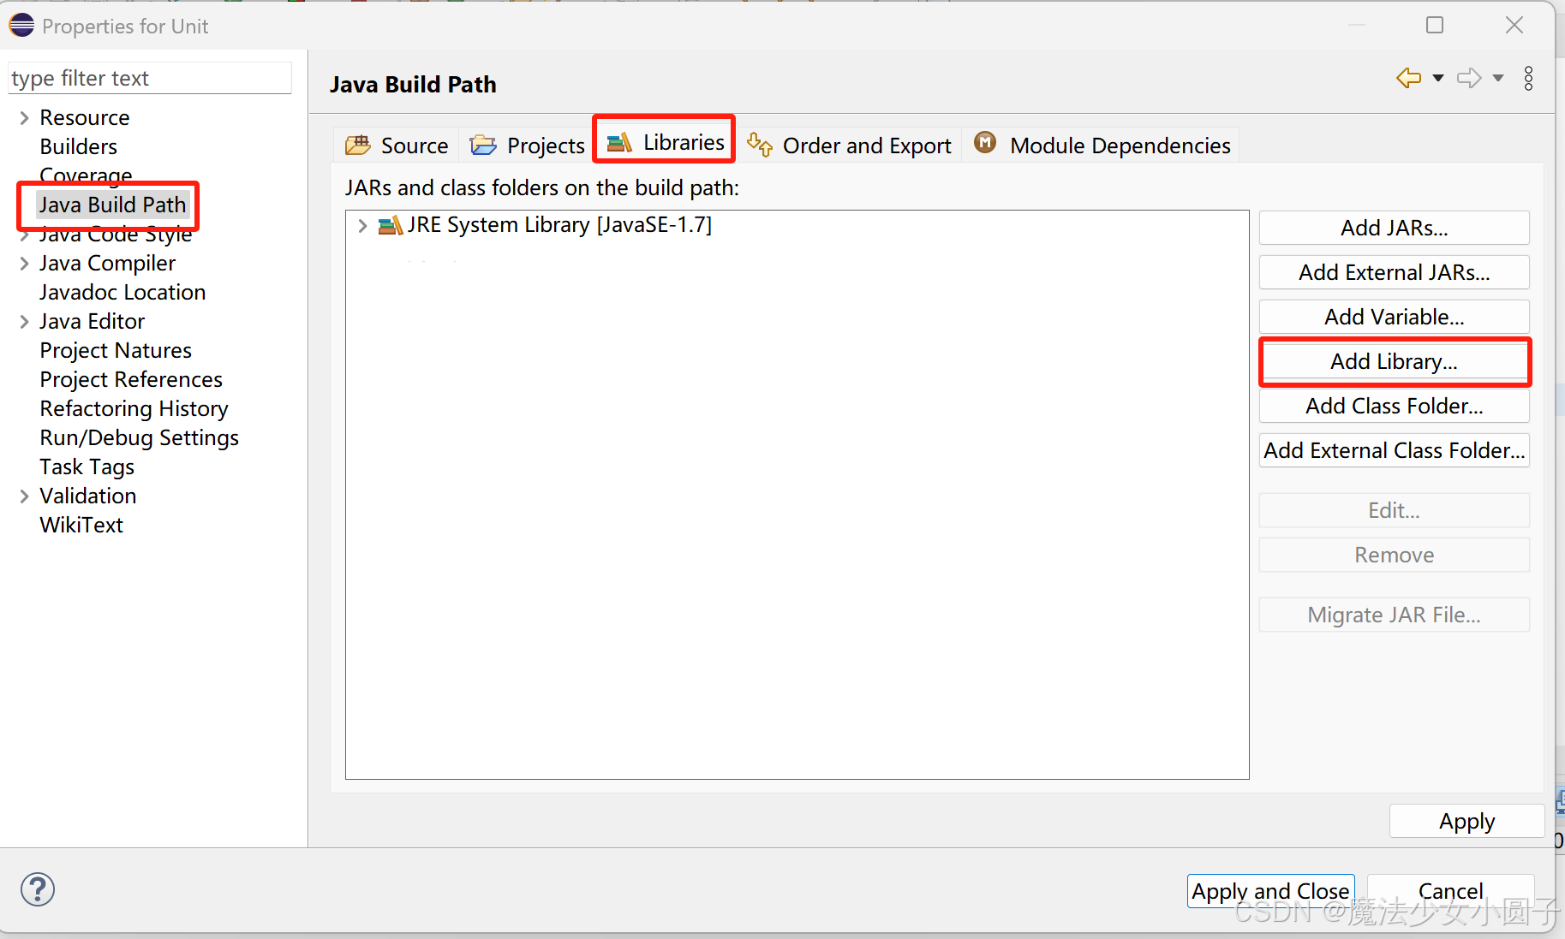Viewport: 1565px width, 939px height.
Task: Click the help question mark icon
Action: [38, 889]
